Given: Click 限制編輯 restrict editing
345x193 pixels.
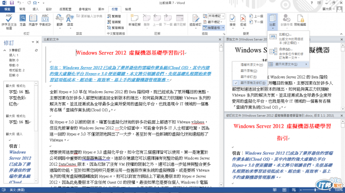Looking at the screenshot, I should (300, 20).
